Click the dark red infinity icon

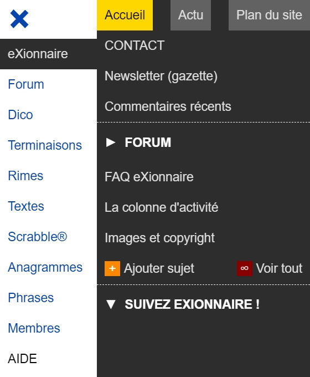(245, 268)
